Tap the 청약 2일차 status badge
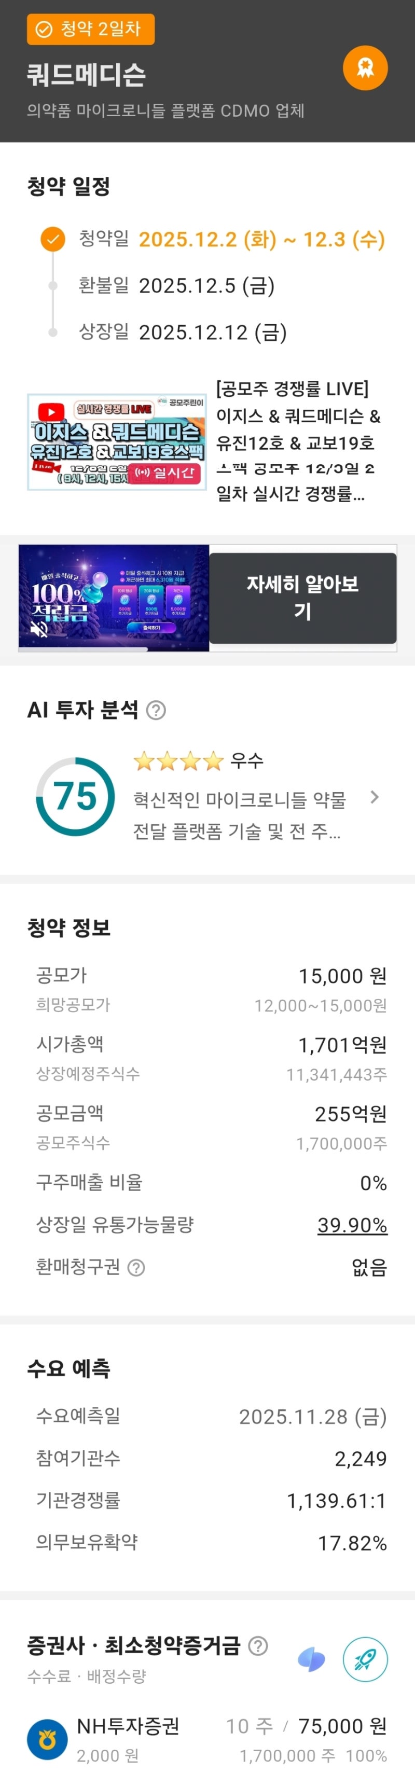 click(90, 29)
